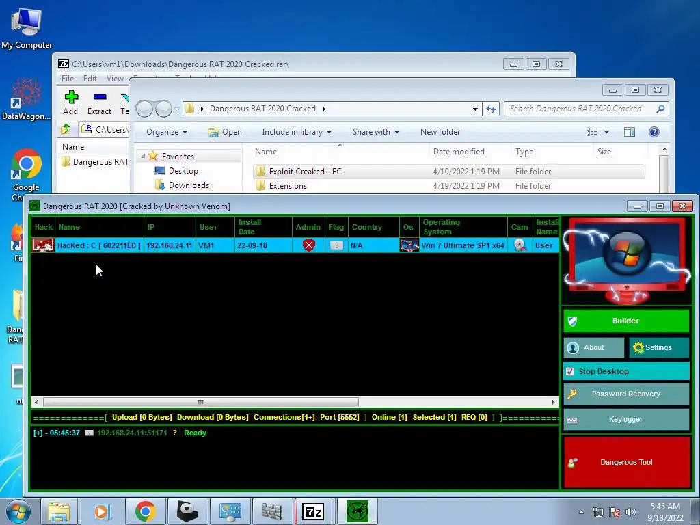Viewport: 700px width, 525px height.
Task: Click the Extract icon in the 7-Zip toolbar
Action: (x=100, y=97)
